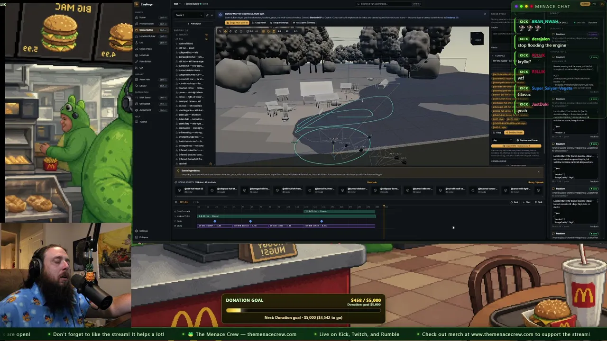This screenshot has width=607, height=341.
Task: Click Capture start frame button
Action: (x=528, y=140)
